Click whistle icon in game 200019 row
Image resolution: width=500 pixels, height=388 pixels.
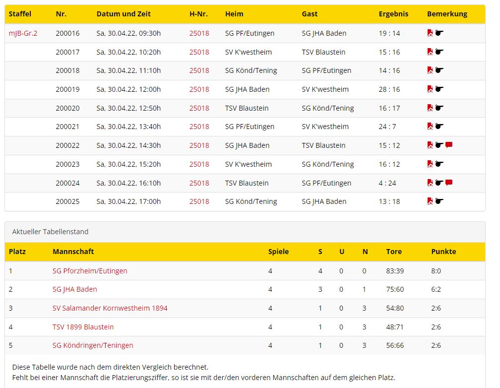pyautogui.click(x=439, y=89)
